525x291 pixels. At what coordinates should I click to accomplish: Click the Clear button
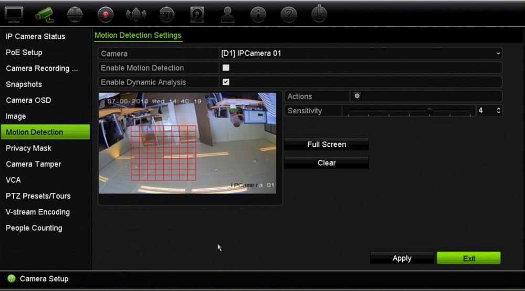[x=327, y=163]
